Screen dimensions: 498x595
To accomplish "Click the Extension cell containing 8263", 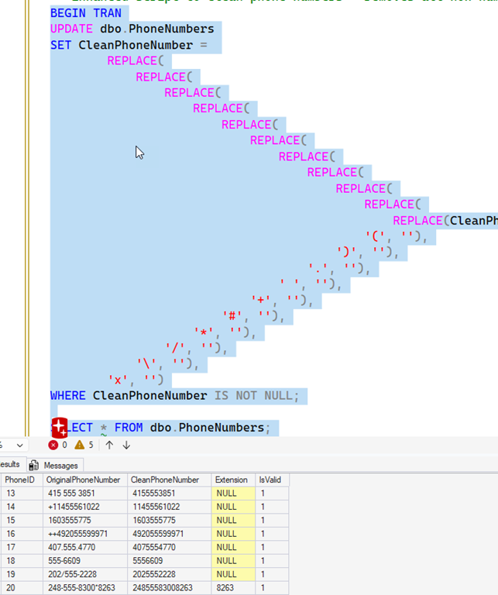I will click(226, 588).
